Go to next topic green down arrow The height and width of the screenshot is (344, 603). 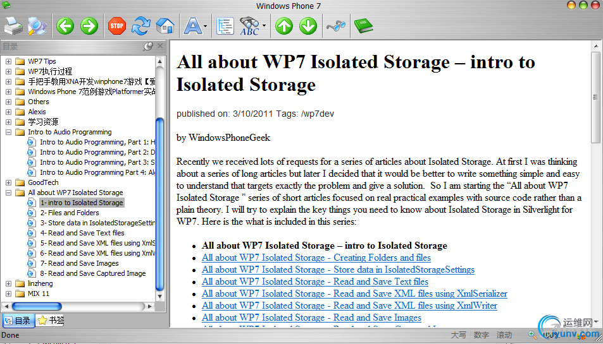308,26
